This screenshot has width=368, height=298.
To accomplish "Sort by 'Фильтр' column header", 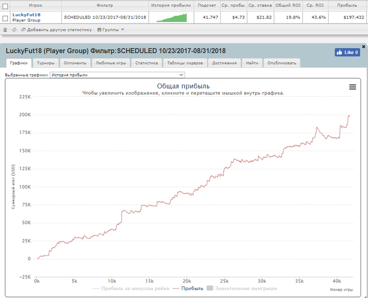I will [105, 5].
